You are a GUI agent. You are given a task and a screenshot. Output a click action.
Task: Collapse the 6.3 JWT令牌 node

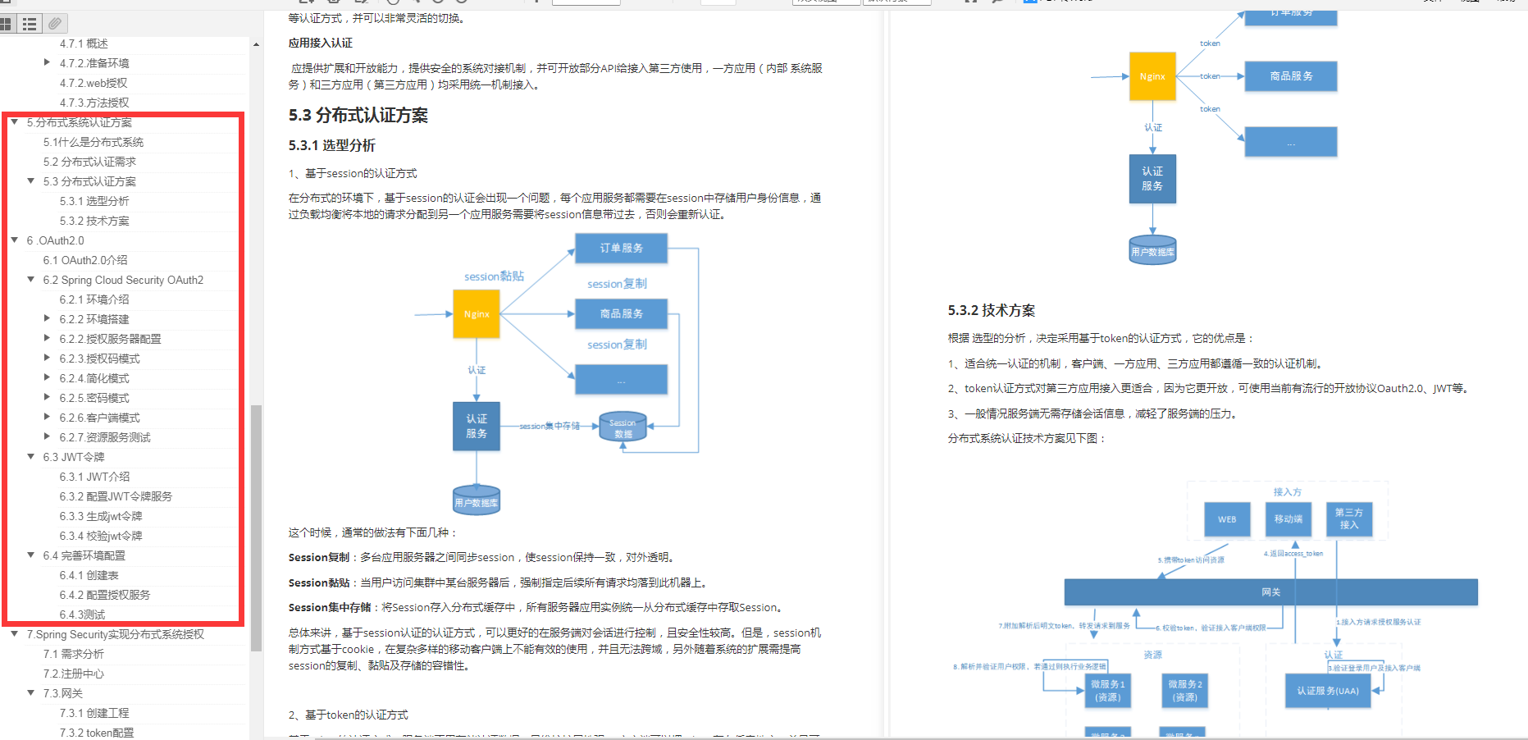tap(31, 456)
